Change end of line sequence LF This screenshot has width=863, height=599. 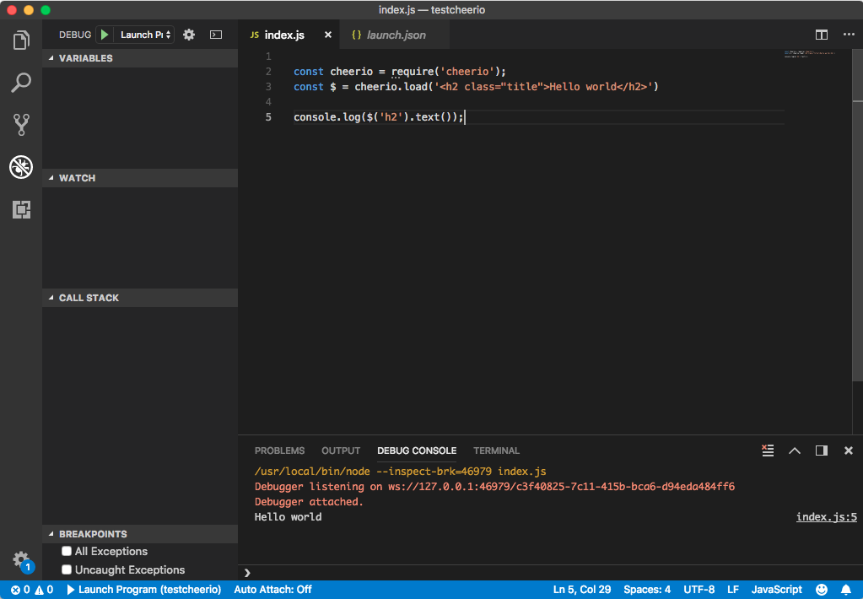pyautogui.click(x=733, y=590)
